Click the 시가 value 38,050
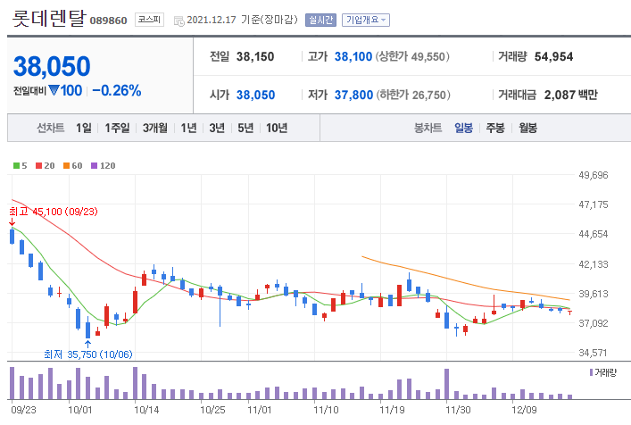This screenshot has height=425, width=631. [255, 95]
